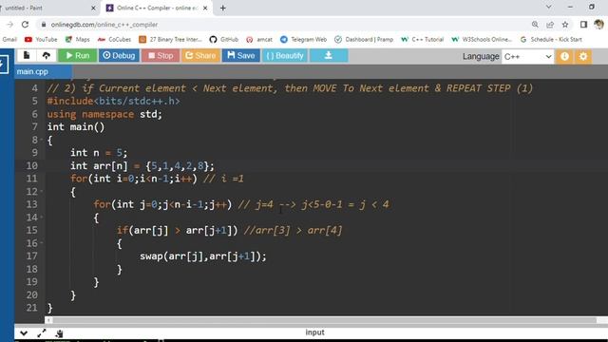The image size is (608, 342).
Task: Click line number 11 in gutter
Action: tap(31, 179)
